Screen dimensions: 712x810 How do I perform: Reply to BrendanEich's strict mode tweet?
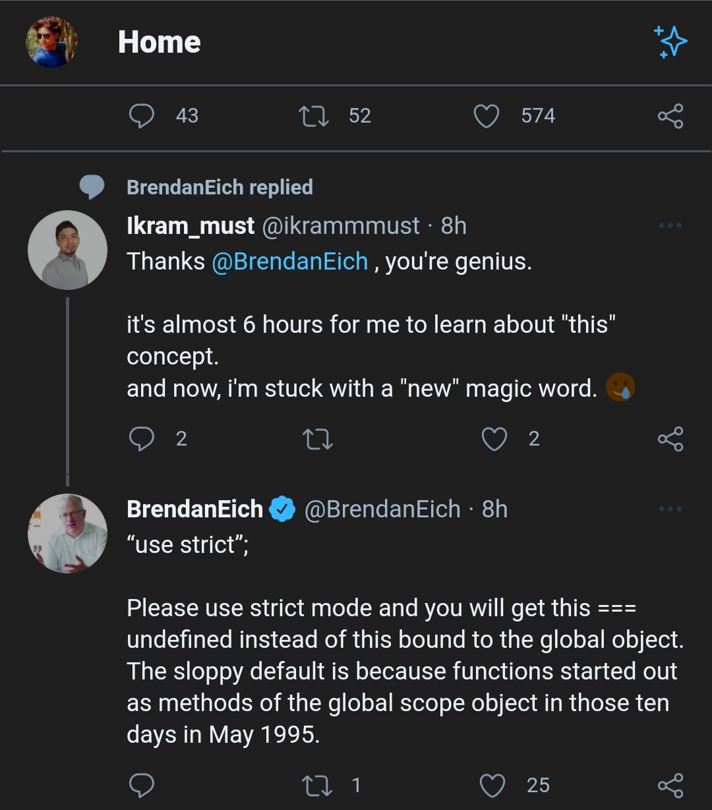(x=141, y=785)
